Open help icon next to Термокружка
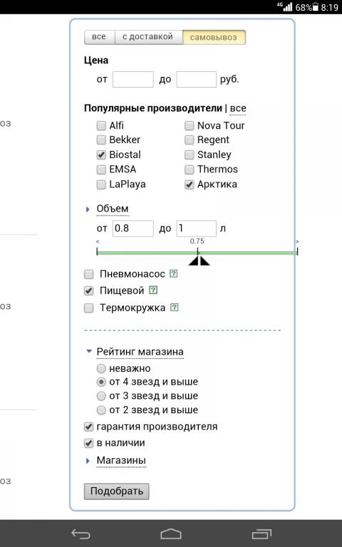Viewport: 342px width, 547px height. 175,308
